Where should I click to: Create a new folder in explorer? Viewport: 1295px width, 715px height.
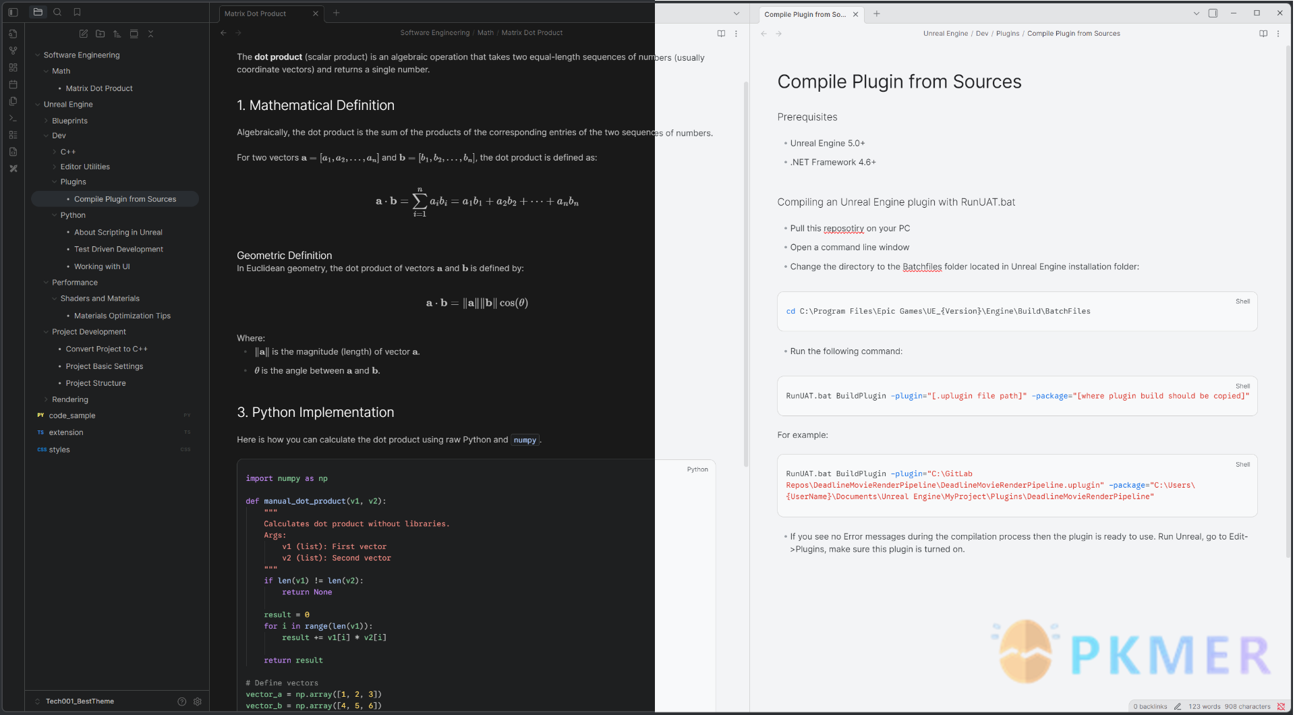[x=100, y=34]
